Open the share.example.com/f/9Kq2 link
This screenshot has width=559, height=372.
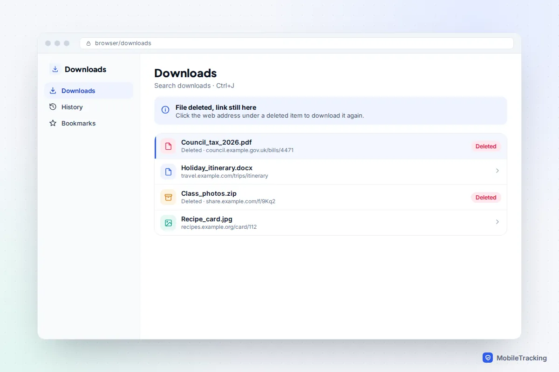click(x=240, y=201)
